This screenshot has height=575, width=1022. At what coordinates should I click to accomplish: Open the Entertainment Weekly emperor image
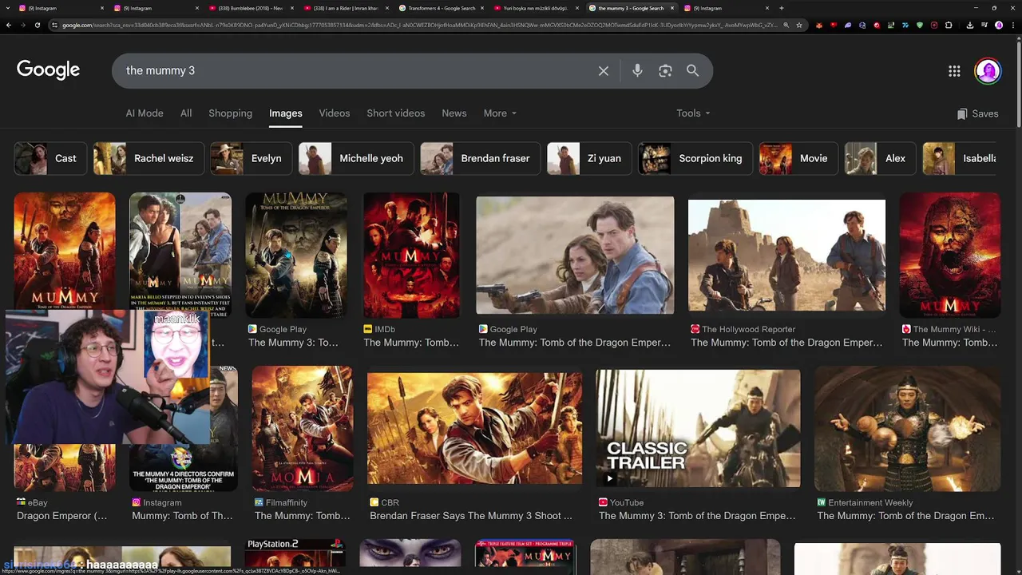point(907,428)
